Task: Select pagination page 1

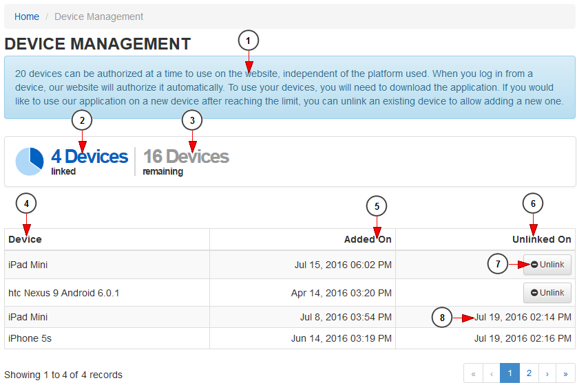Action: 510,373
